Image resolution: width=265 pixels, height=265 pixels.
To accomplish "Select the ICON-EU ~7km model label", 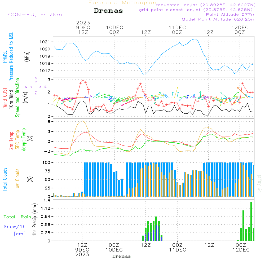I will point(34,15).
